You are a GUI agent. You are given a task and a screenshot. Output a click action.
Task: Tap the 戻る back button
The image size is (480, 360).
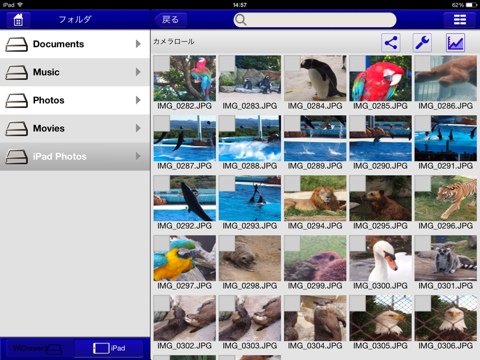(x=171, y=20)
